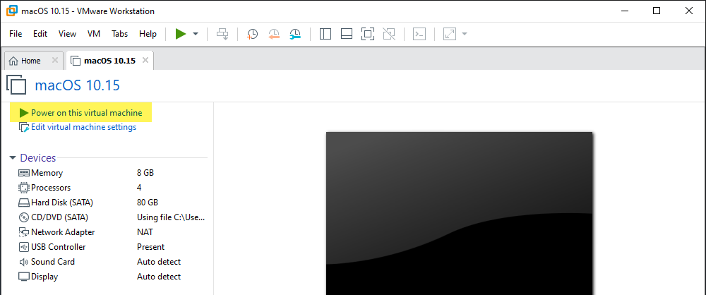The image size is (706, 295).
Task: Open the console view icon
Action: pyautogui.click(x=419, y=35)
